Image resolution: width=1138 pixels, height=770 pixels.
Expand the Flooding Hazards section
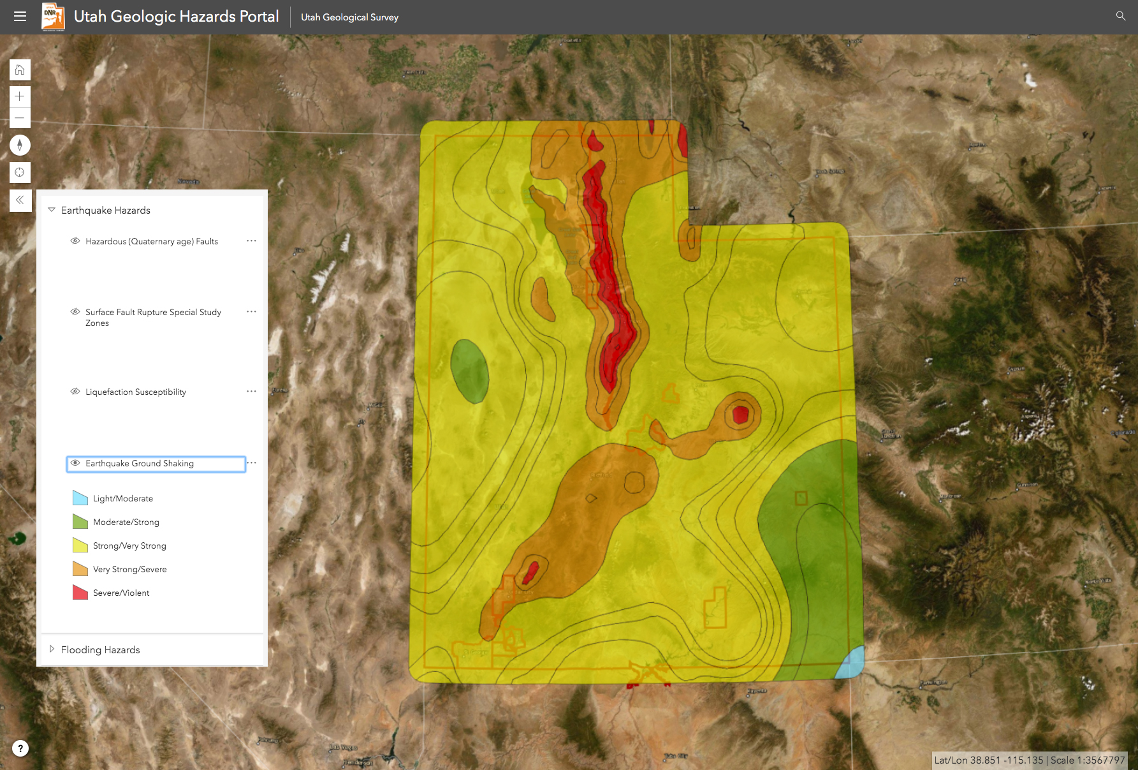(52, 649)
